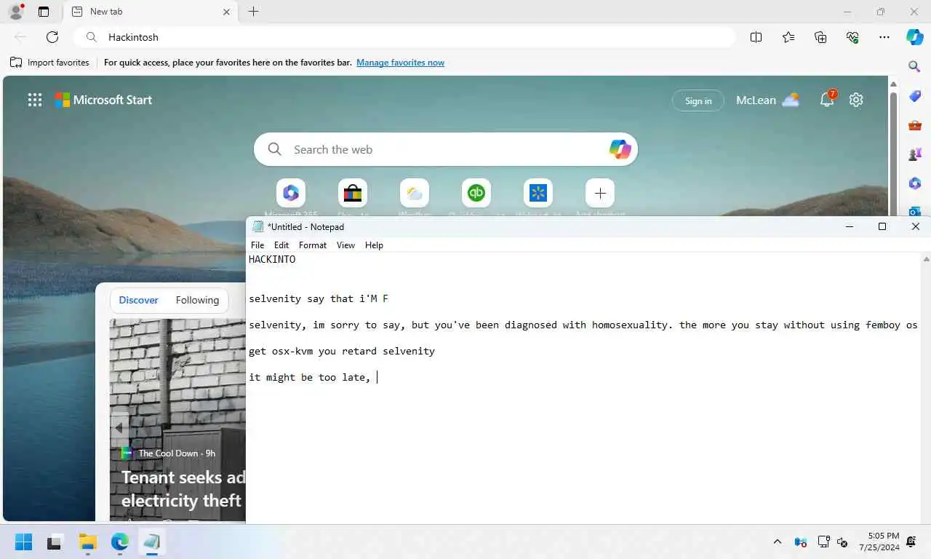Open the Edge Settings and more menu
The height and width of the screenshot is (559, 931).
click(884, 37)
